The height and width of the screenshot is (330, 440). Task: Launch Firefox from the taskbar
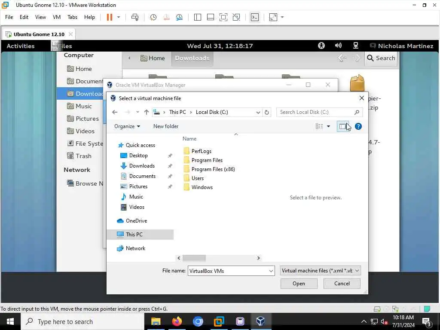coord(177,321)
